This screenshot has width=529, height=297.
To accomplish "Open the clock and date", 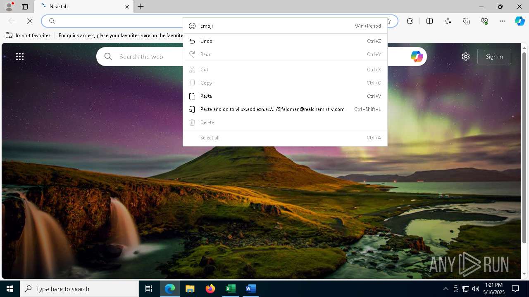I will coord(494,289).
